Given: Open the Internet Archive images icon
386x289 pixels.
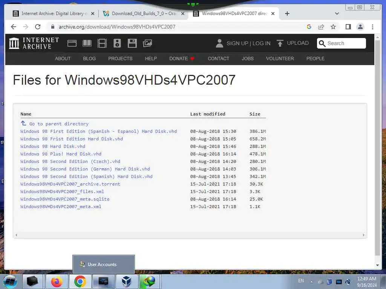Looking at the screenshot, I should click(x=147, y=44).
